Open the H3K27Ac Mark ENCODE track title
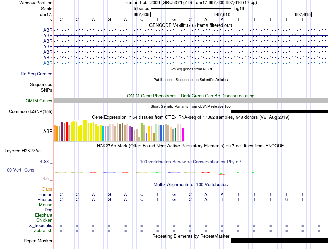Viewport: 328px width, 249px height. 190,146
